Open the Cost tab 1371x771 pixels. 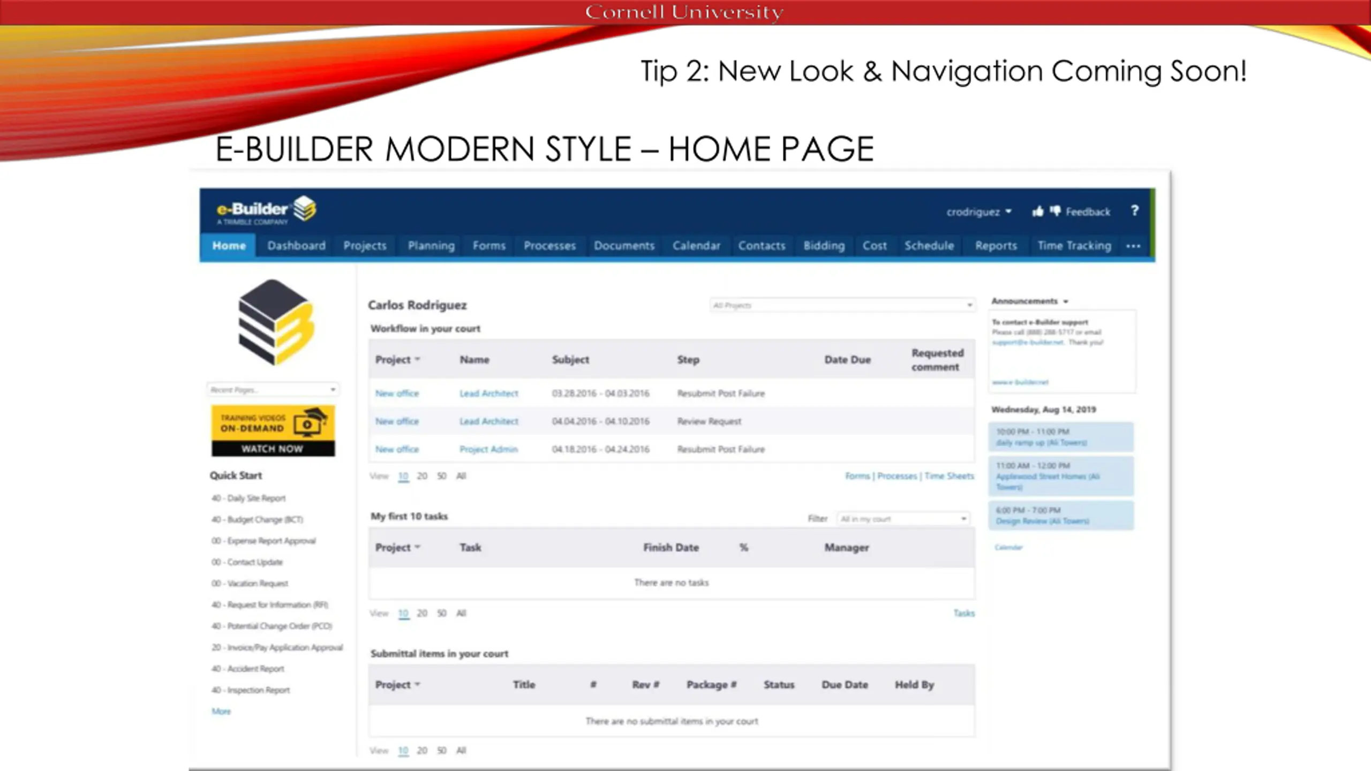875,246
